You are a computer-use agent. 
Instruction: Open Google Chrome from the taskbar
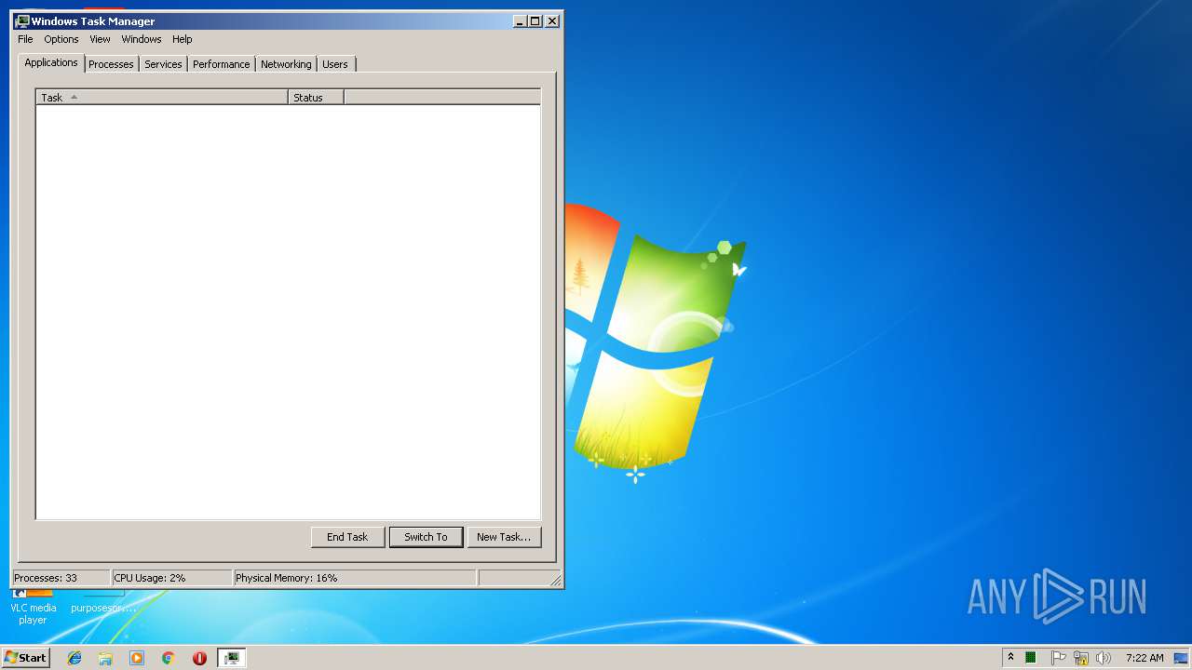tap(169, 658)
